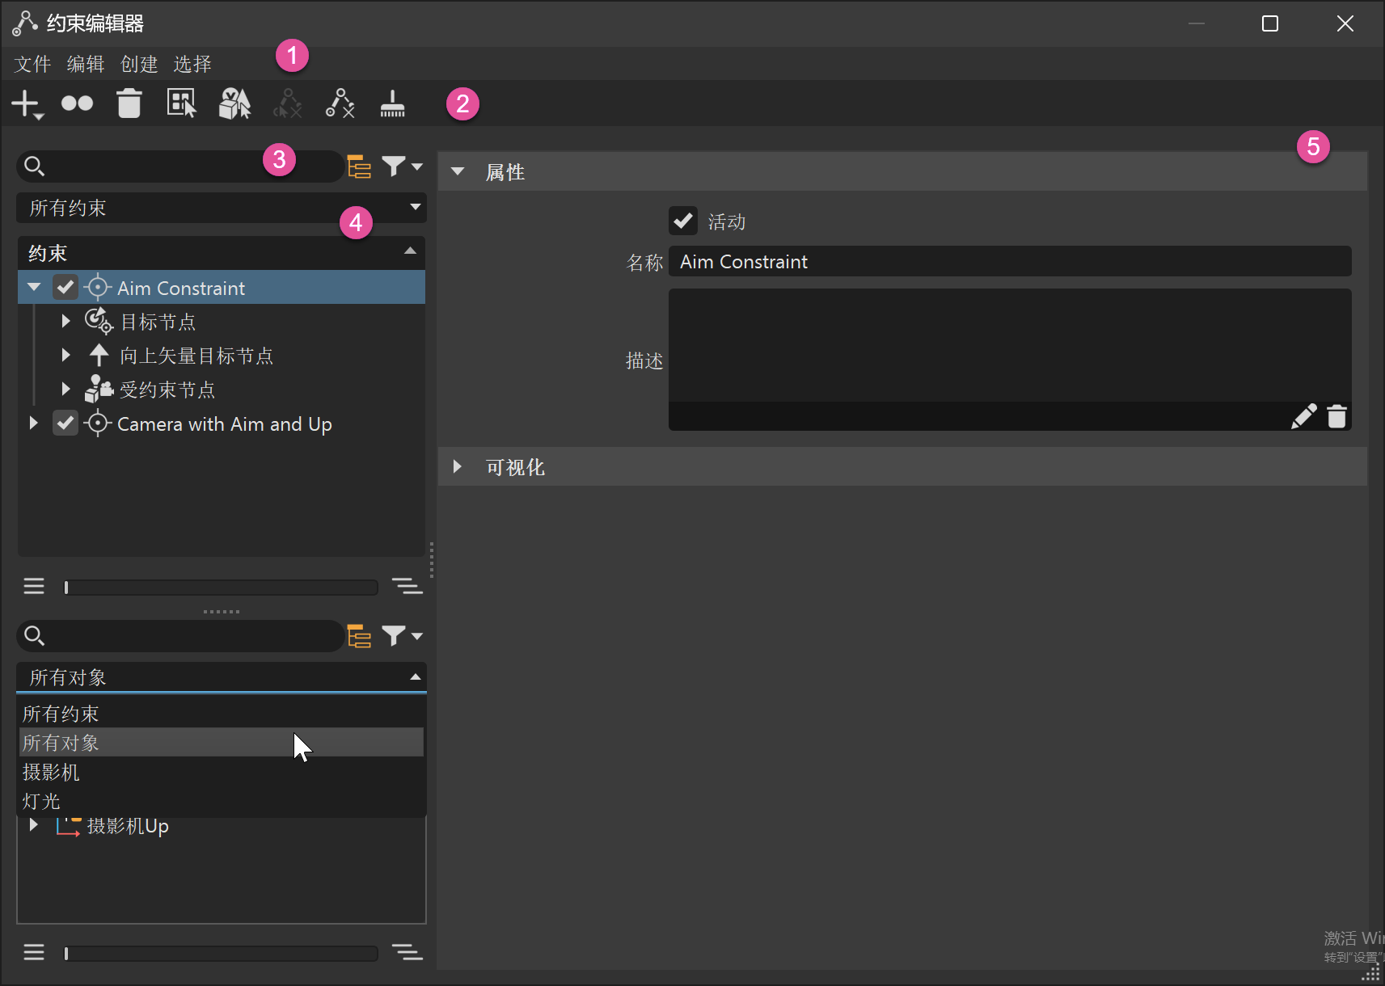
Task: Click the constraints list indent slider
Action: 222,588
